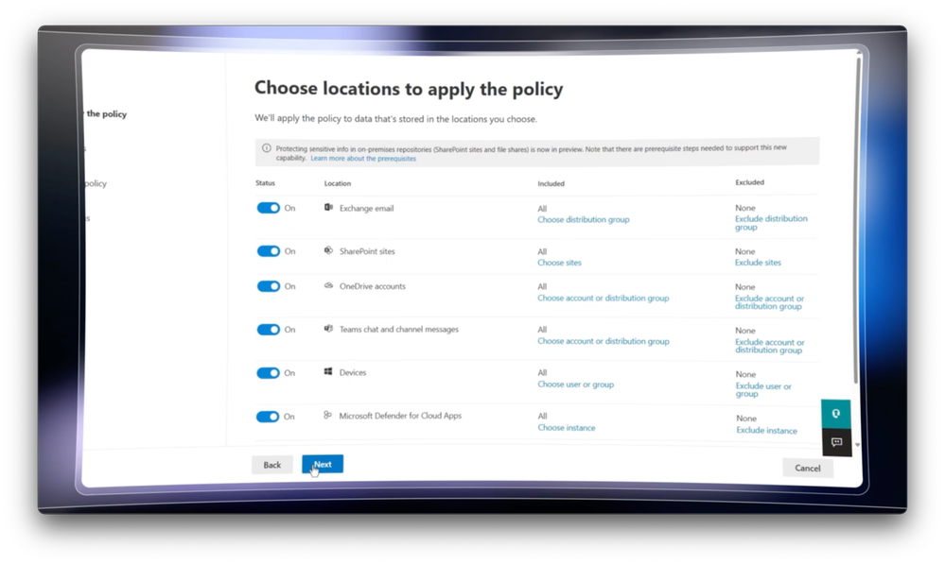
Task: Disable the Devices location toggle
Action: pos(269,372)
